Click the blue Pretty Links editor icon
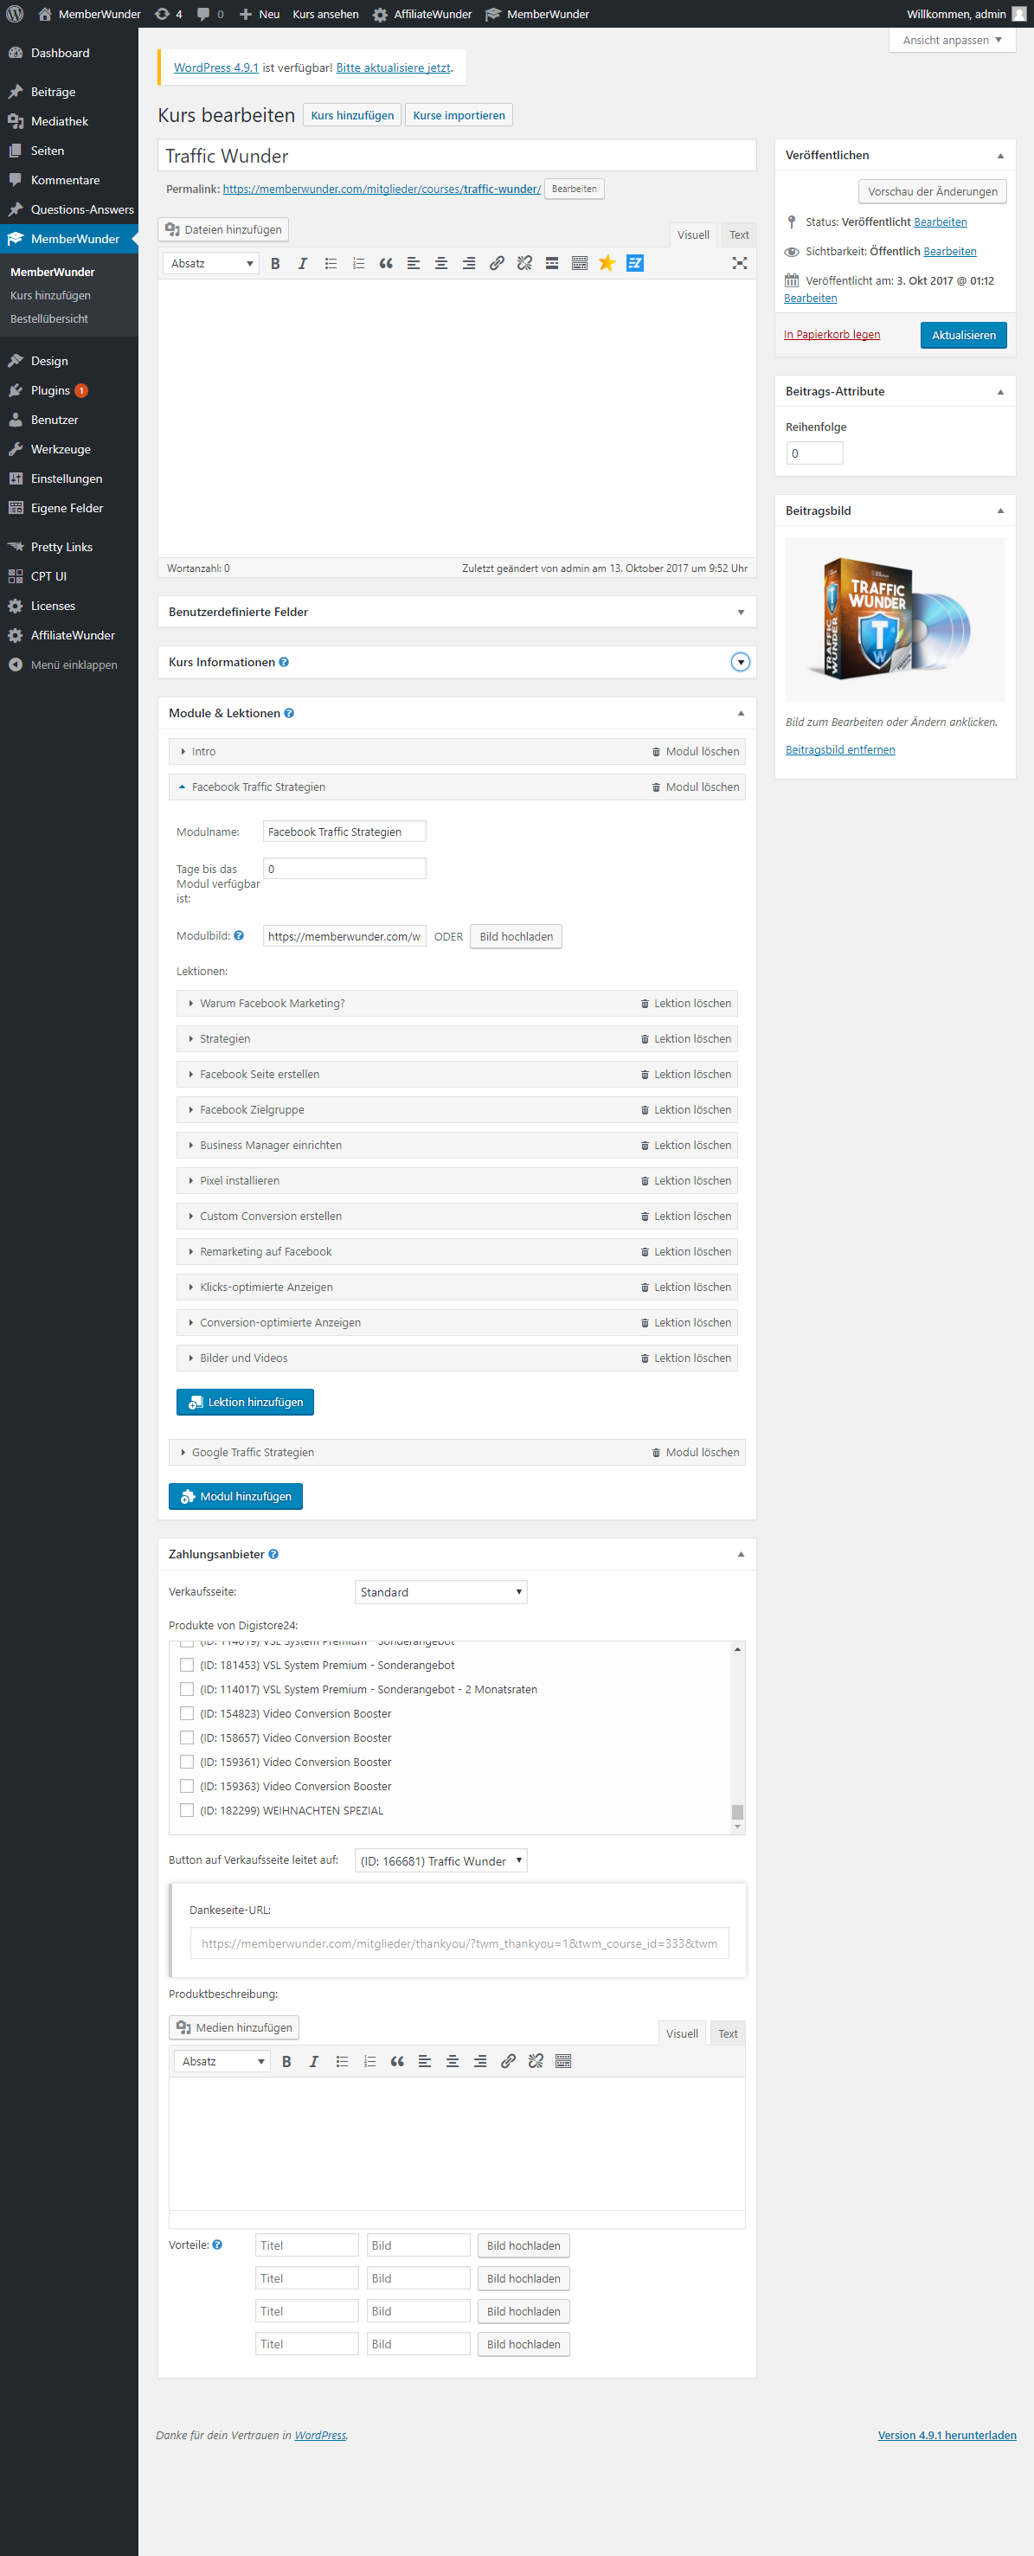 (635, 263)
